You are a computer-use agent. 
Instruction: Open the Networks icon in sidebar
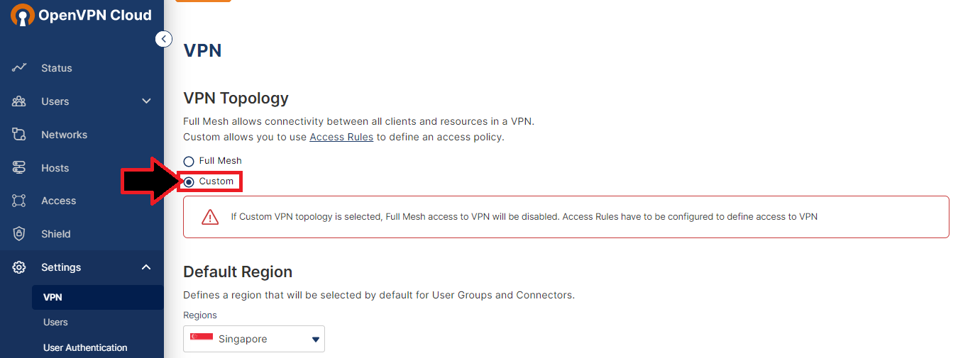[x=19, y=135]
